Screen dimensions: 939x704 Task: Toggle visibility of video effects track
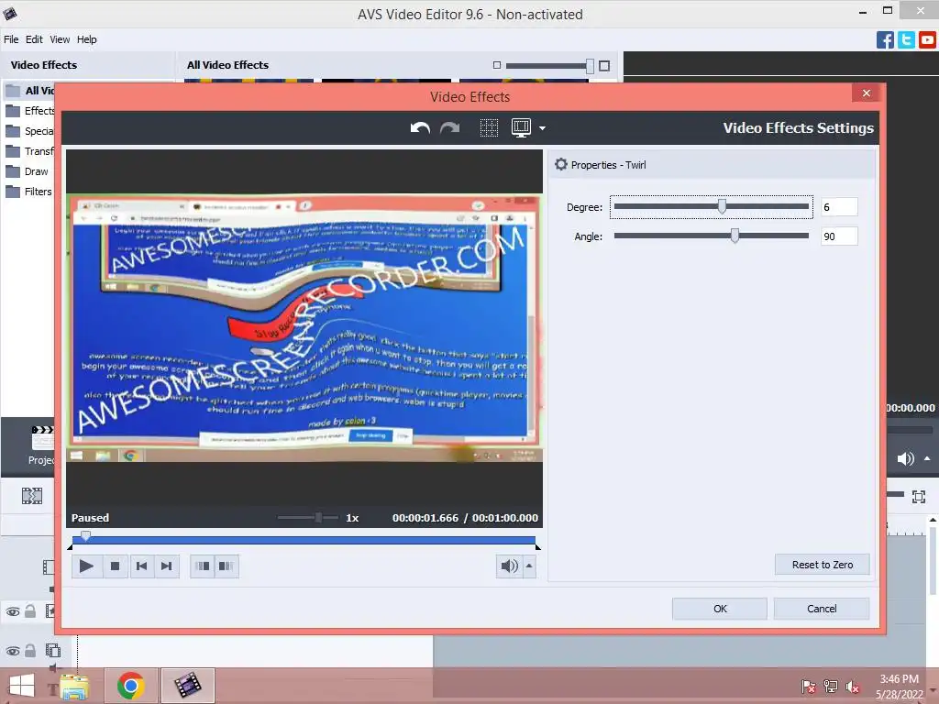click(13, 611)
